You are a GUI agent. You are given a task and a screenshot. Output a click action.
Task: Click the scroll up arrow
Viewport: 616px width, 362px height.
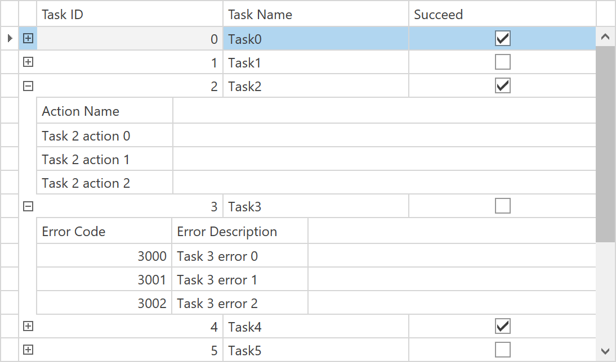coord(606,37)
